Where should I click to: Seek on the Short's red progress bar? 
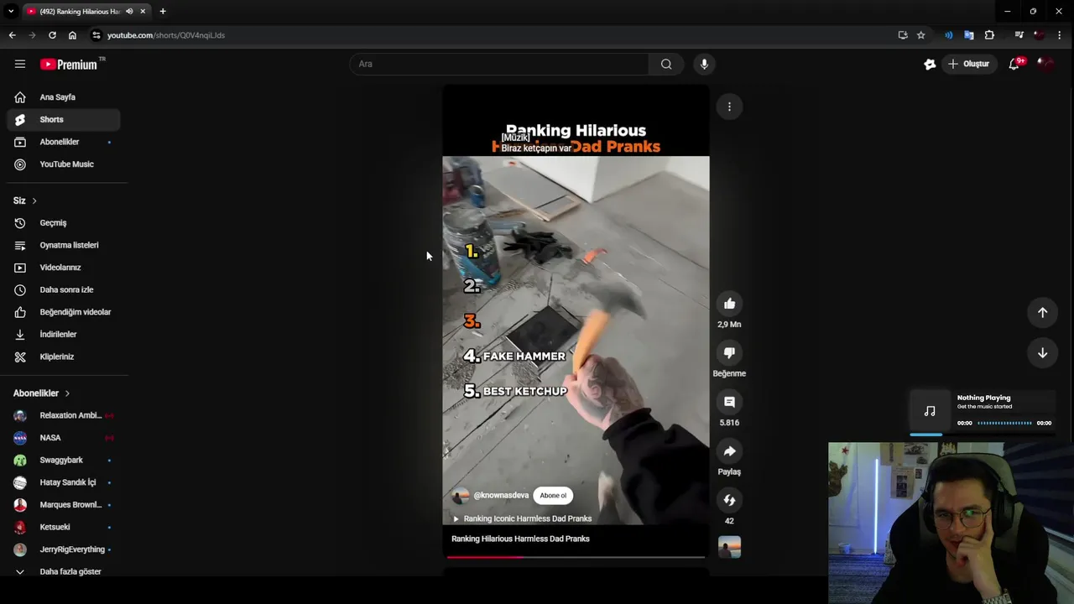click(576, 557)
